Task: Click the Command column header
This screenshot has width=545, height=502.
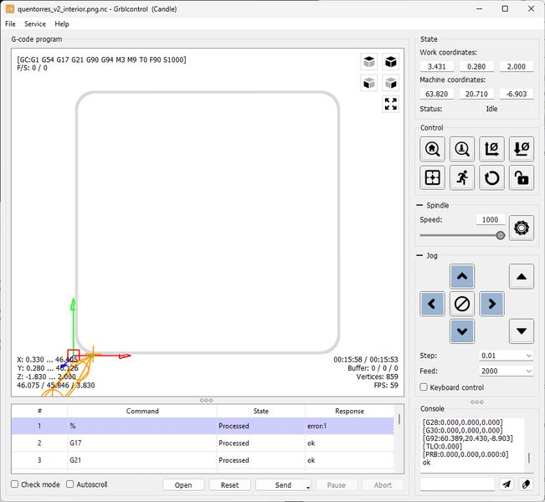Action: tap(142, 411)
